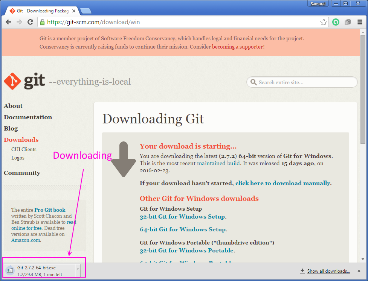Click the magnifier icon in the site search
Screen dimensions: 368x281
click(253, 82)
